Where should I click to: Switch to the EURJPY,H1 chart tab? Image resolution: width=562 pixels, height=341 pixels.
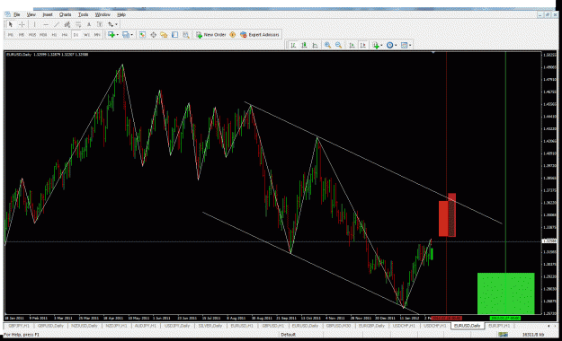(499, 326)
